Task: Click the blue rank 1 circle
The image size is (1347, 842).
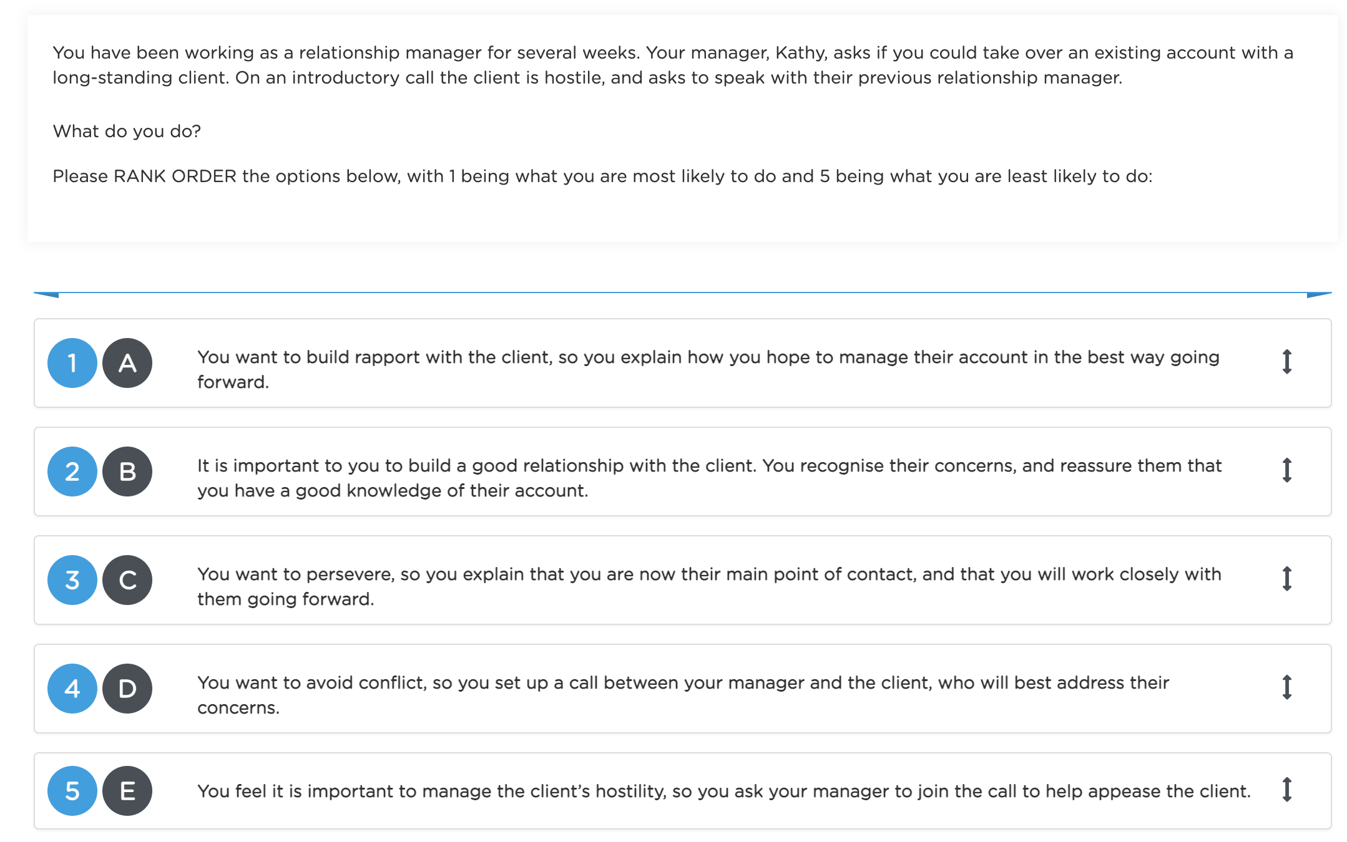Action: [72, 363]
